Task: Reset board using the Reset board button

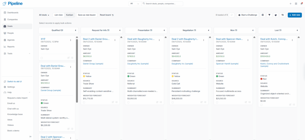Action: click(x=107, y=15)
